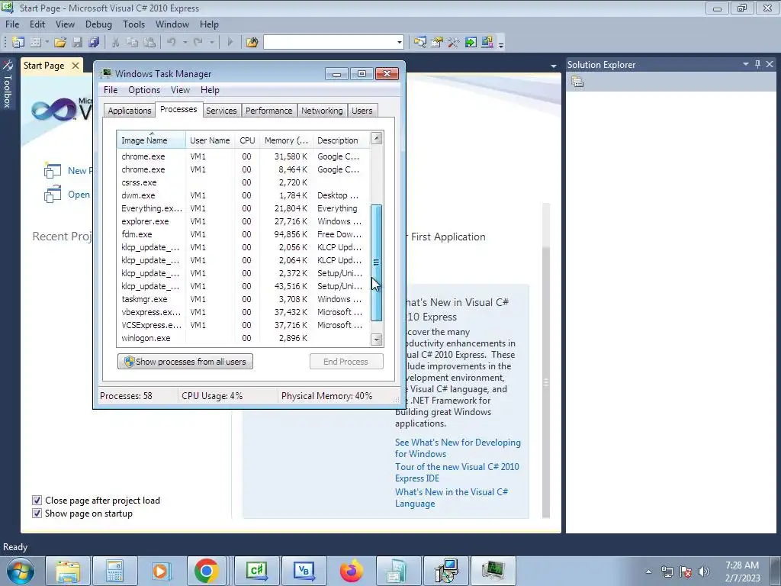Image resolution: width=781 pixels, height=586 pixels.
Task: Open the Add New Item dropdown arrow
Action: point(47,43)
